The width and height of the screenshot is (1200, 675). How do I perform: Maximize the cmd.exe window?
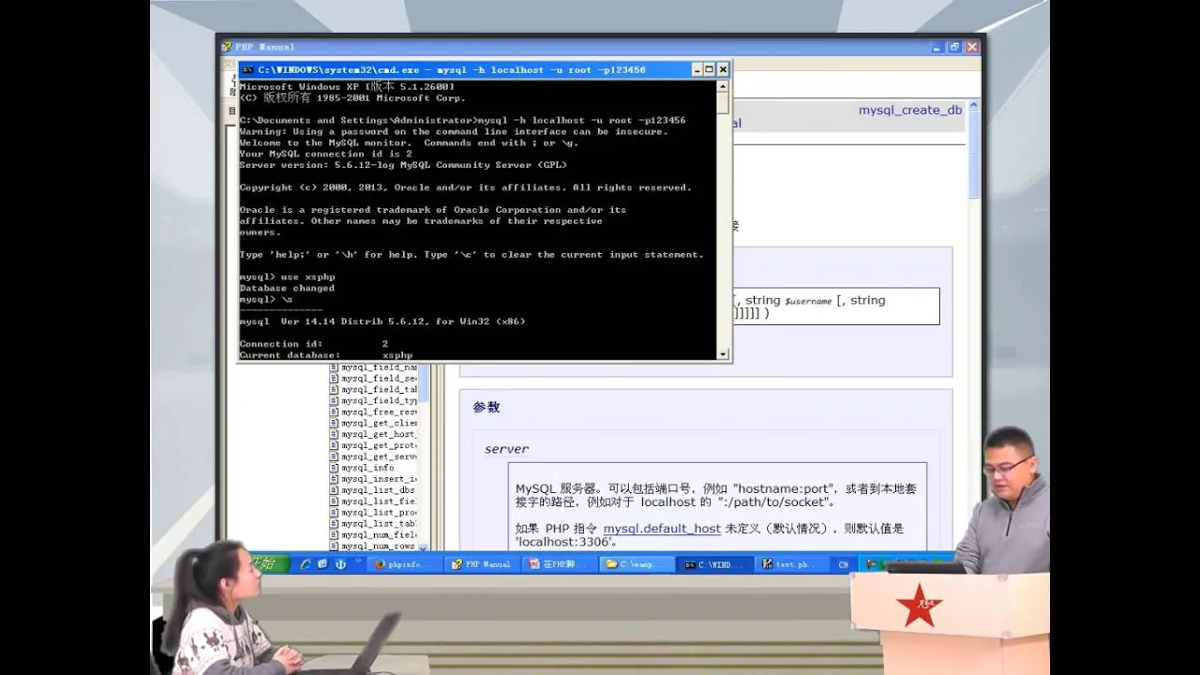click(710, 69)
